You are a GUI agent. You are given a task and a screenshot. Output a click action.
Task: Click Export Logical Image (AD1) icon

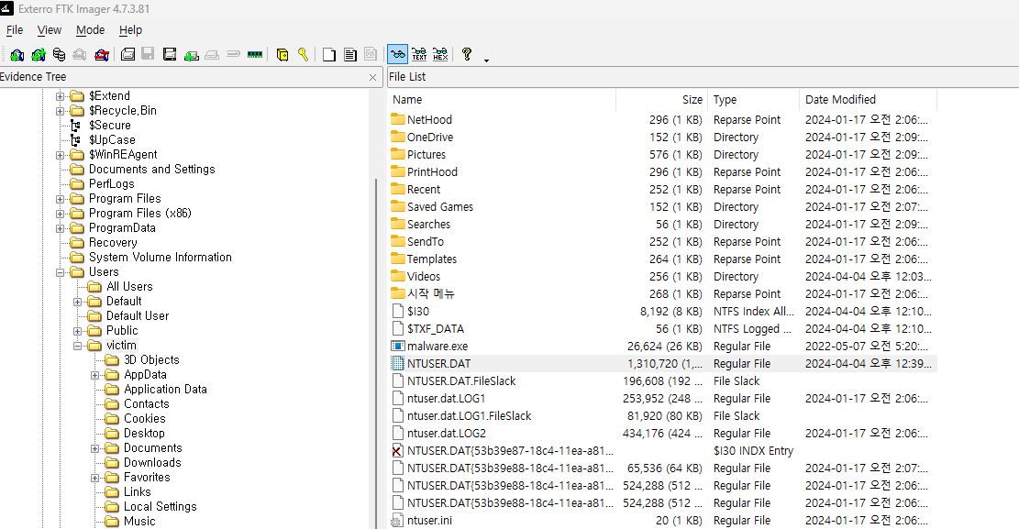(170, 55)
